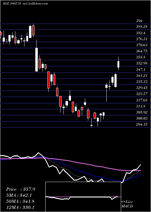Select the 376.51 price level label
This screenshot has height=212, width=151.
[x=142, y=39]
